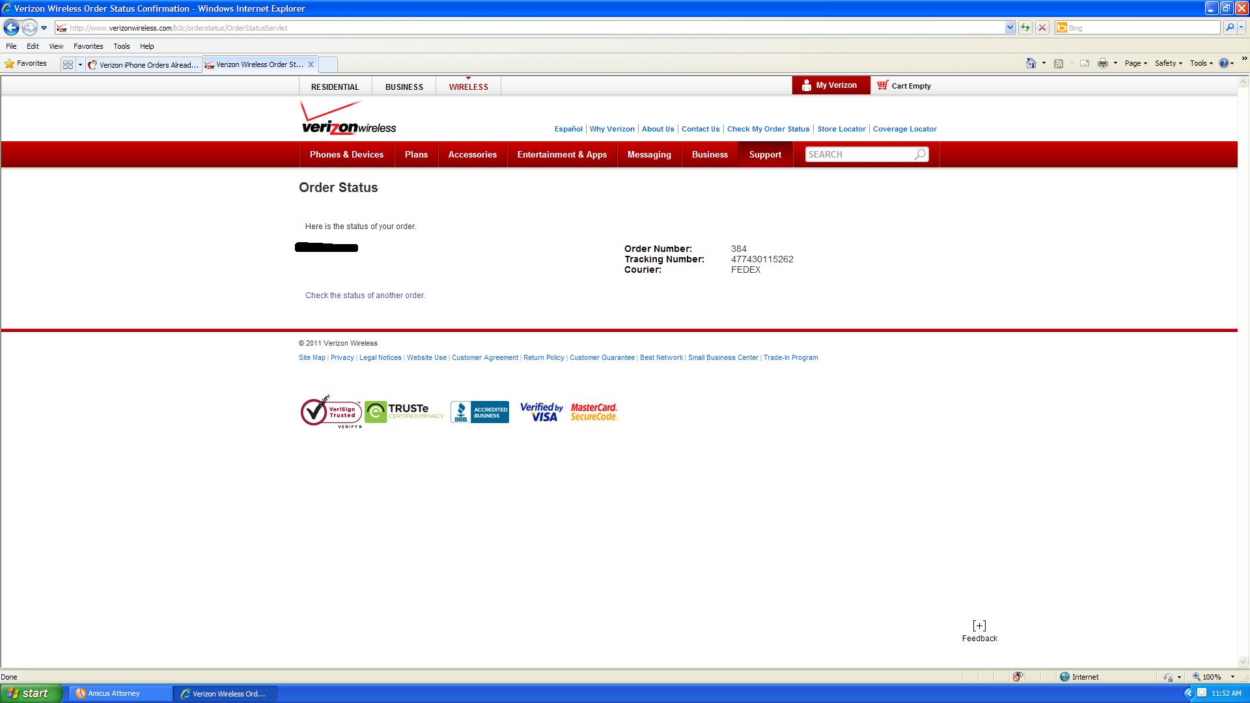Viewport: 1250px width, 703px height.
Task: Open the View menu
Action: coord(56,46)
